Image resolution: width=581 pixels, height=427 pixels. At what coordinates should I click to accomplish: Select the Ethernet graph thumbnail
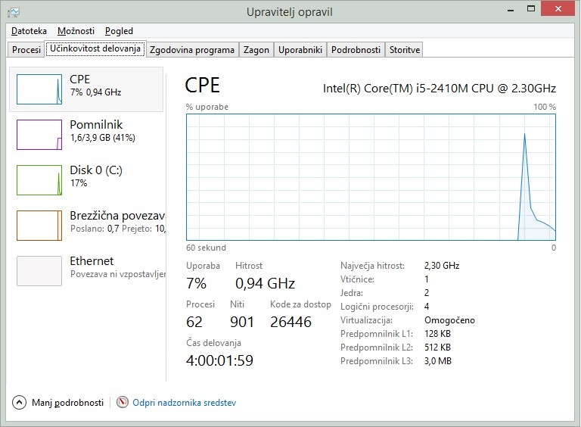tap(39, 271)
